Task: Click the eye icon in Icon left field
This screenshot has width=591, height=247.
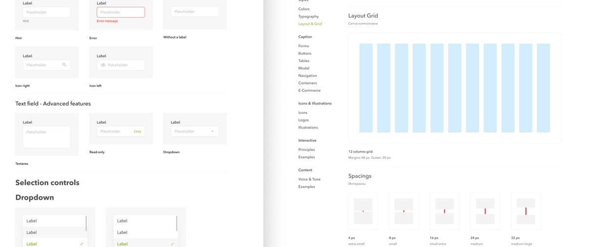Action: 103,65
